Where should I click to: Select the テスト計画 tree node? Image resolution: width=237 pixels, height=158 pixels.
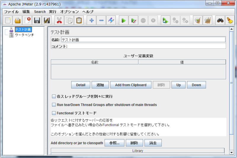23,29
